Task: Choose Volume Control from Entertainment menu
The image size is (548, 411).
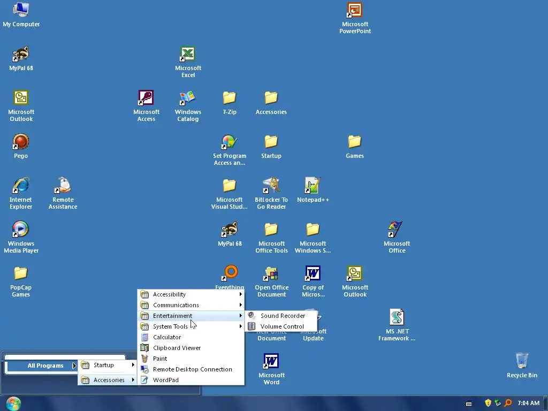Action: click(x=281, y=326)
